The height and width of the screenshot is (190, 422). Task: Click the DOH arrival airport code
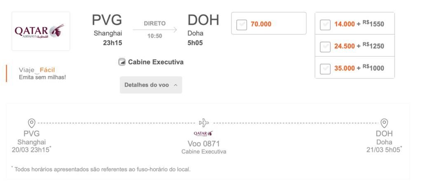[204, 20]
